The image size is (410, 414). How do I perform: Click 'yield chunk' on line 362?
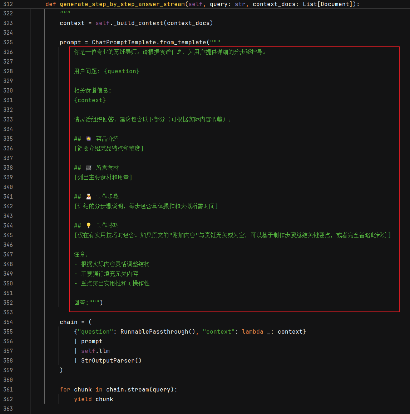pyautogui.click(x=94, y=399)
